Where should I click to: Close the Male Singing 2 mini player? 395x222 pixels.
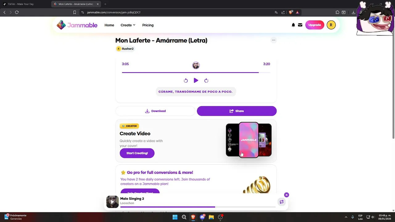pos(286,195)
